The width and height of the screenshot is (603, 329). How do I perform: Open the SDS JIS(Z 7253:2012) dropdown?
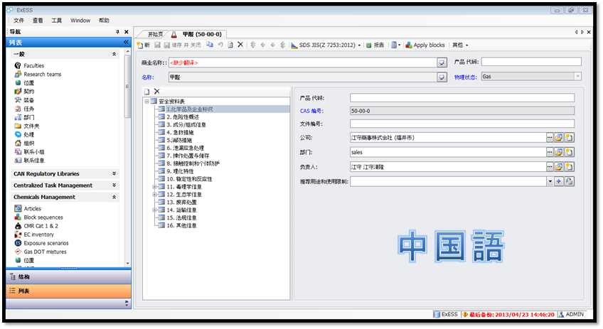[x=359, y=45]
